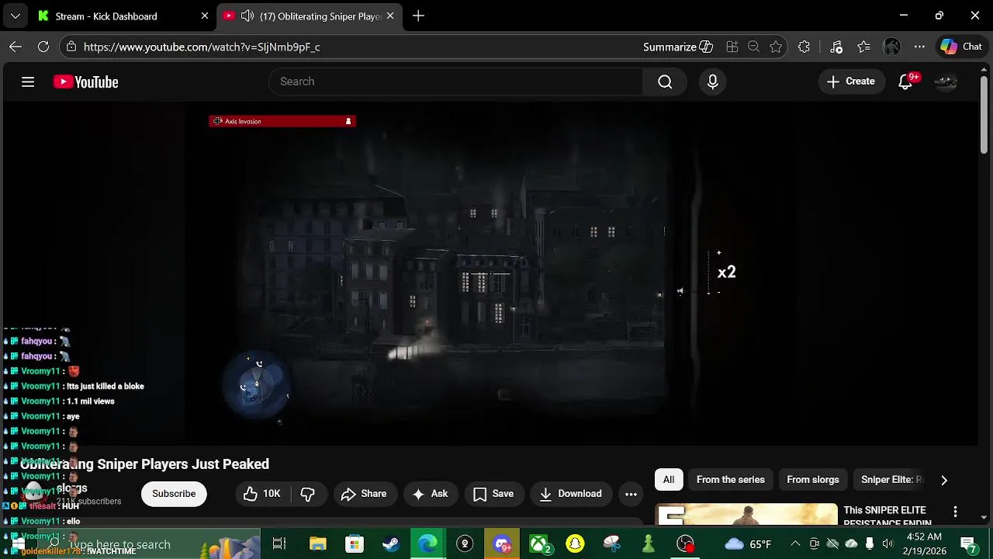Click Summarize with Copilot

(677, 47)
